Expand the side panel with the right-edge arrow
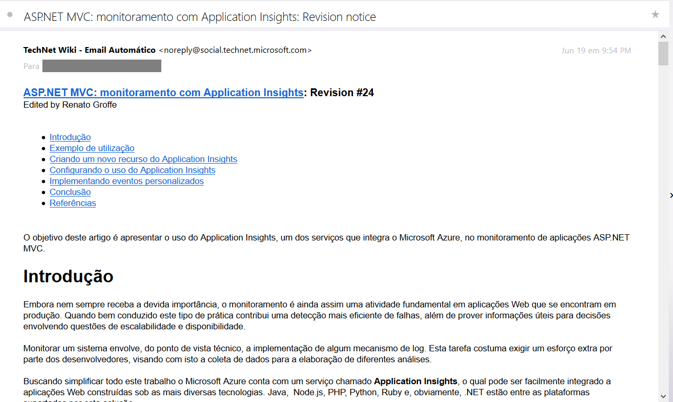 (x=671, y=195)
